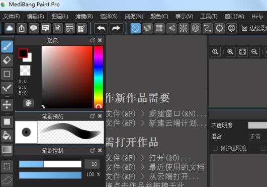Image resolution: width=267 pixels, height=187 pixels.
Task: Close the 笔刷控制 panel
Action: coord(100,150)
